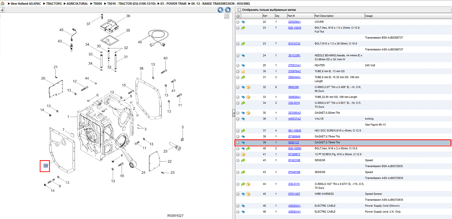Viewport: 452px width, 219px height.
Task: Select callout 36 on the diagram
Action: click(x=128, y=16)
